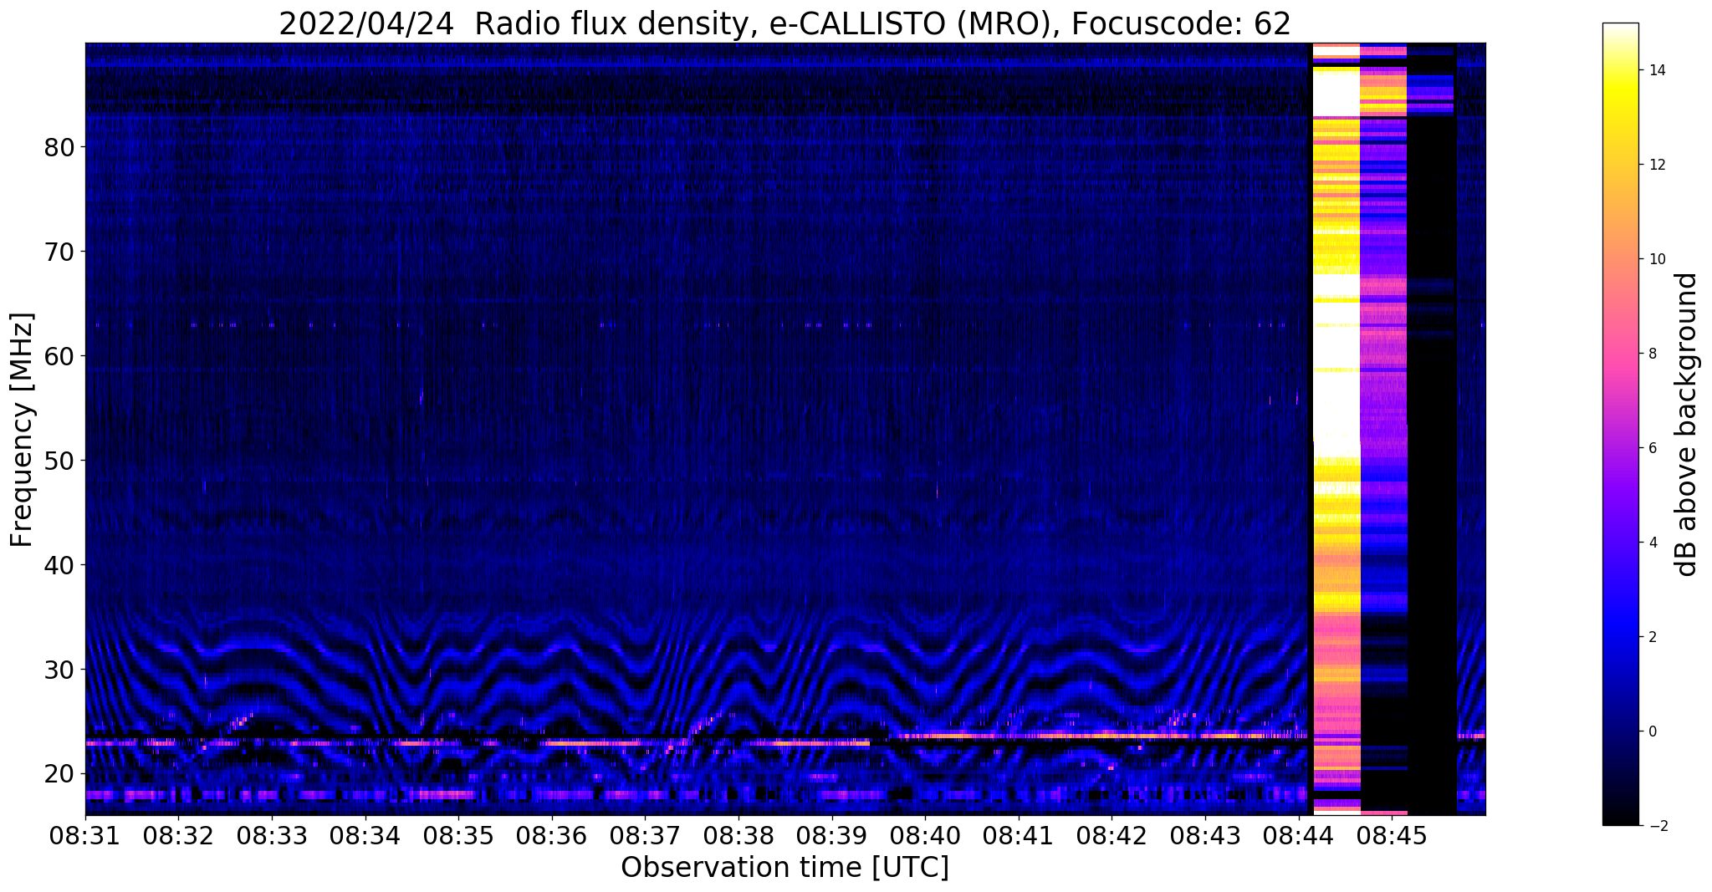Click the 08:31 time tick label

tap(85, 835)
